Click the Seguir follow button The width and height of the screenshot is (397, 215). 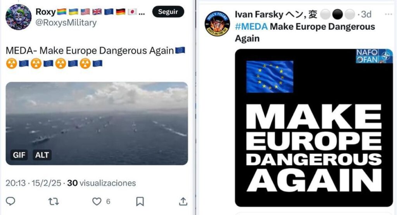(168, 12)
